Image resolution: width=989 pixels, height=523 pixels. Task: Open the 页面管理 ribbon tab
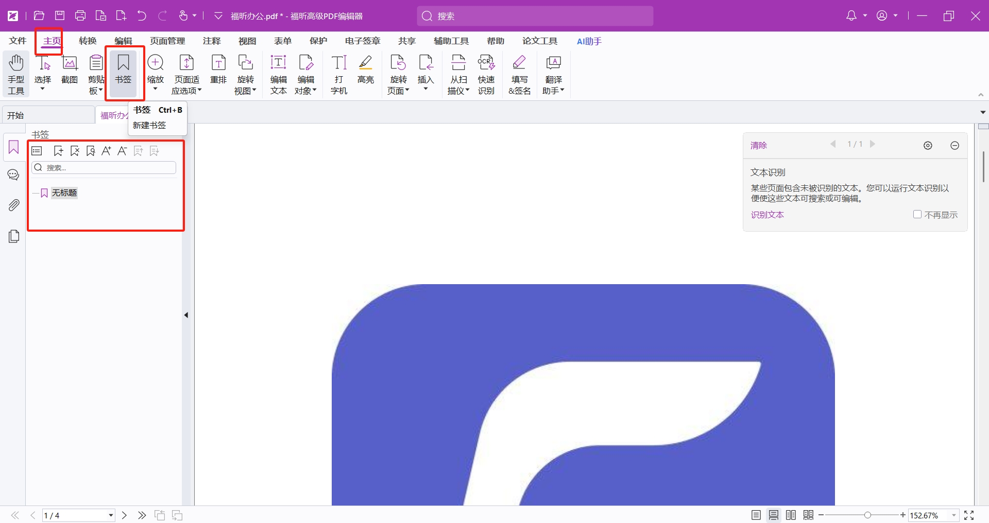pyautogui.click(x=167, y=41)
